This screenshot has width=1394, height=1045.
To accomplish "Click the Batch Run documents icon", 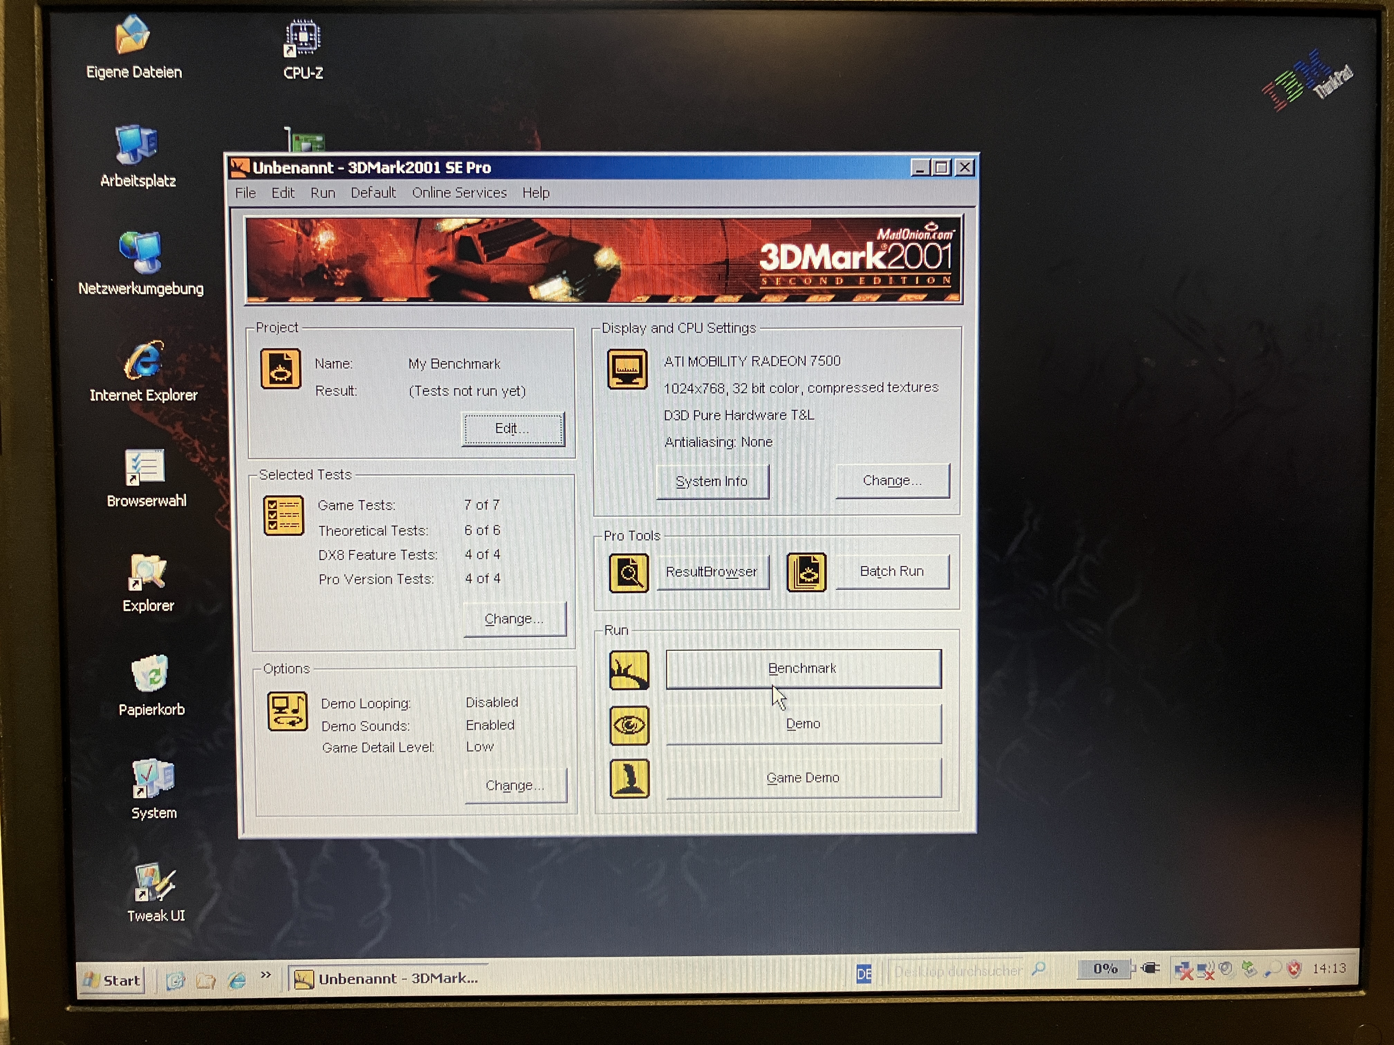I will coord(807,573).
